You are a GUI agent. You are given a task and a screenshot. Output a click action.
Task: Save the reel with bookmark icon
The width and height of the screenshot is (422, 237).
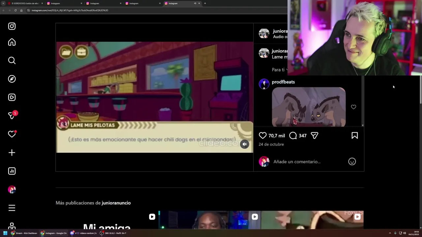tap(355, 136)
